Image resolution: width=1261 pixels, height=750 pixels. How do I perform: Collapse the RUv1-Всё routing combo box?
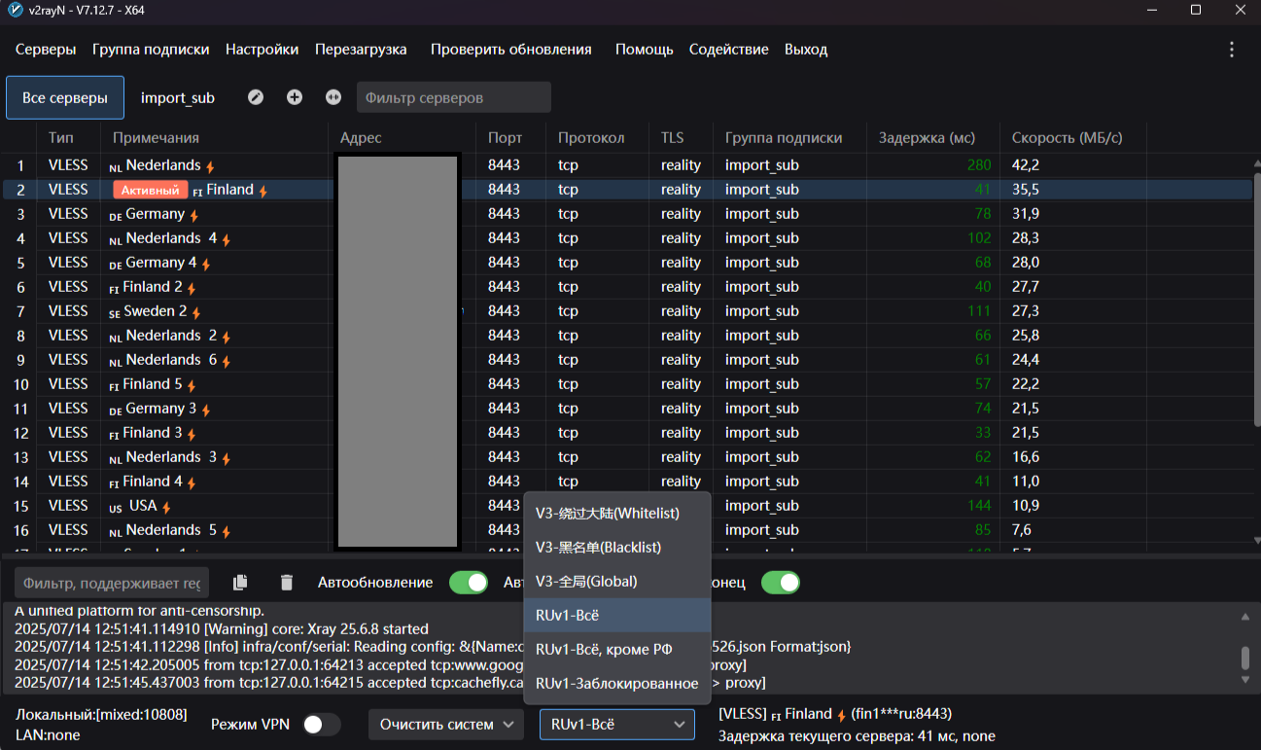[x=616, y=725]
